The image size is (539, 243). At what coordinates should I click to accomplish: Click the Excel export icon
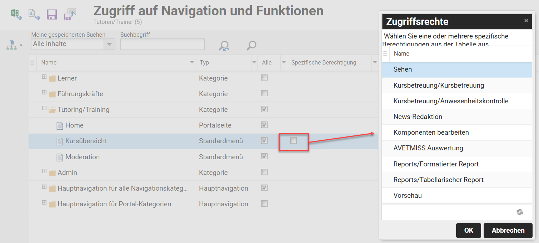click(x=16, y=14)
